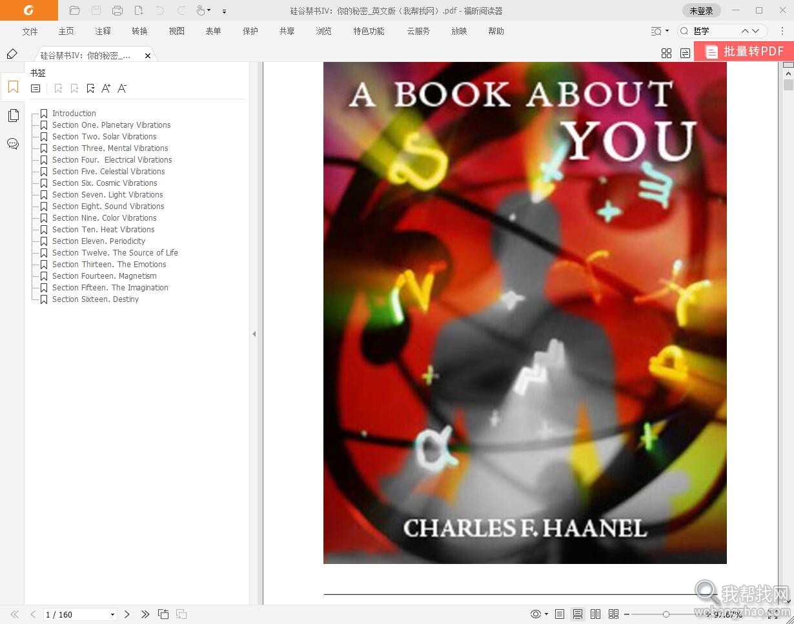Go to the last page
The height and width of the screenshot is (624, 794).
click(x=145, y=614)
